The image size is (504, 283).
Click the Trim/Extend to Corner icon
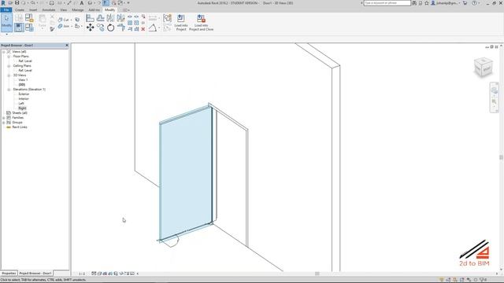[120, 28]
